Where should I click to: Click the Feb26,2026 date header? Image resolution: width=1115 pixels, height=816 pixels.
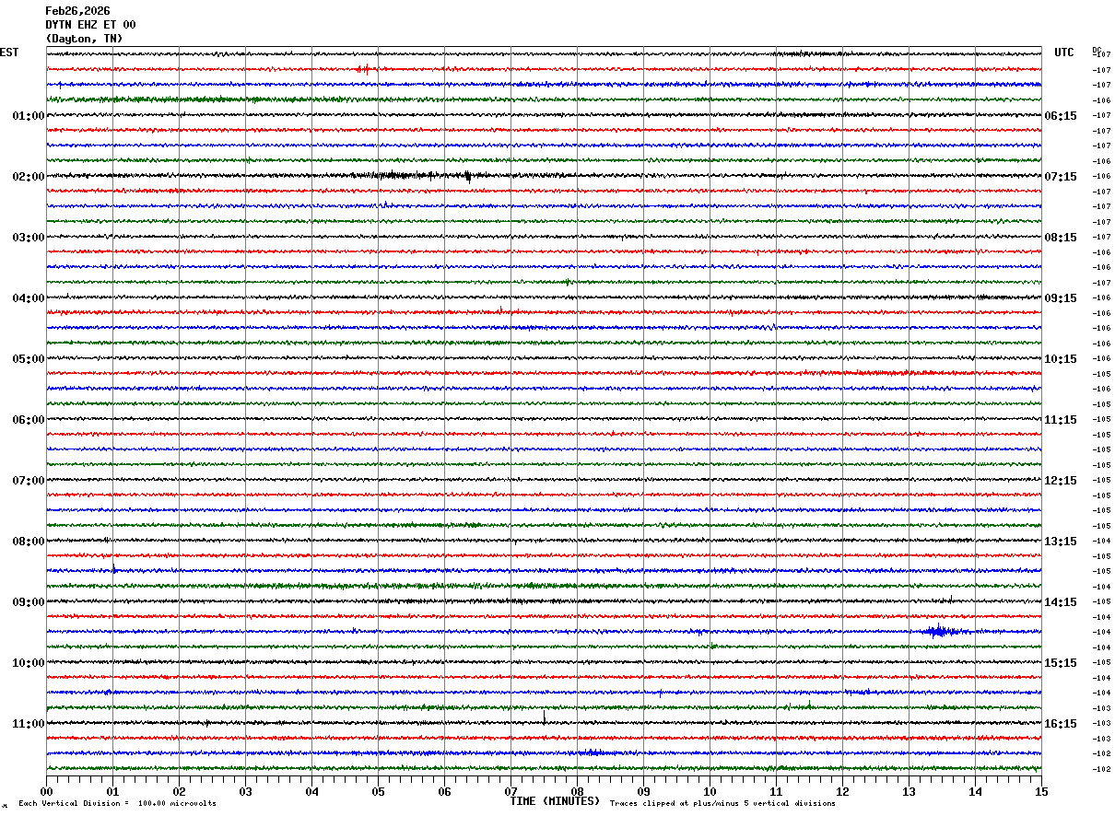tap(77, 11)
